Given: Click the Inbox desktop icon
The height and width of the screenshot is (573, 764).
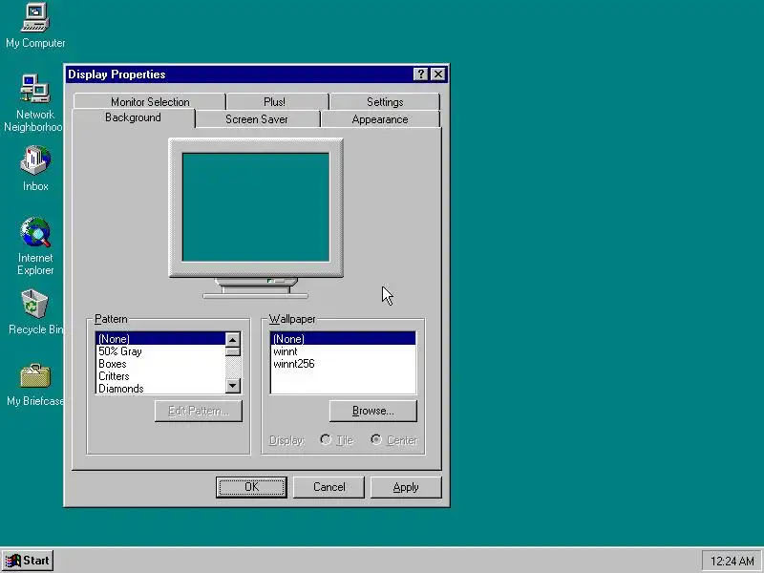Looking at the screenshot, I should point(35,169).
